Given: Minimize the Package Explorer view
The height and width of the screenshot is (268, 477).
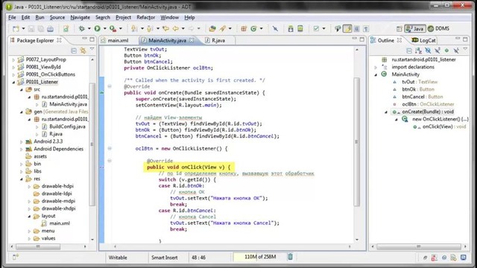Looking at the screenshot, I should pyautogui.click(x=84, y=39).
